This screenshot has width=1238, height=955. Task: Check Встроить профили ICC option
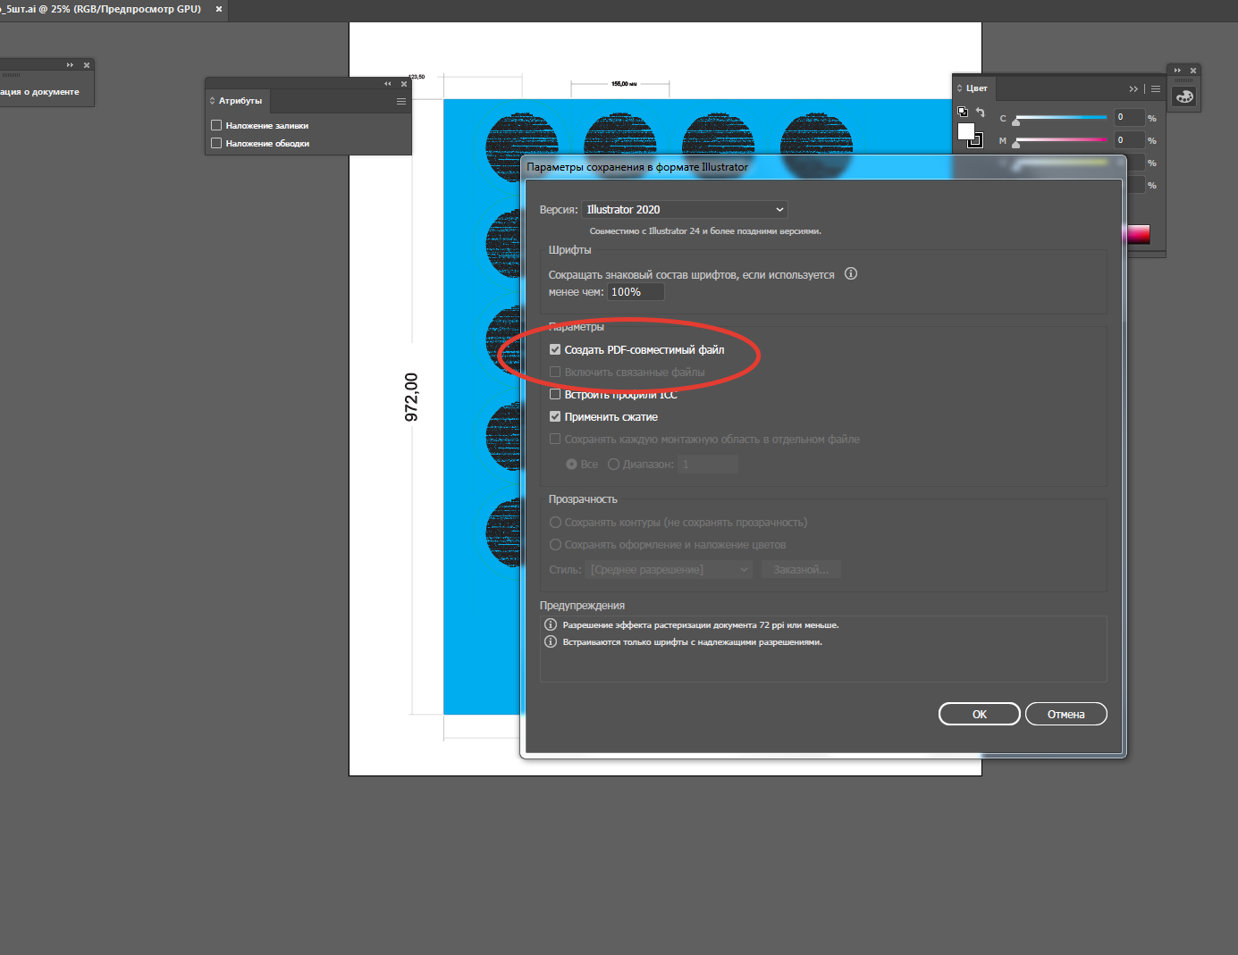click(555, 394)
